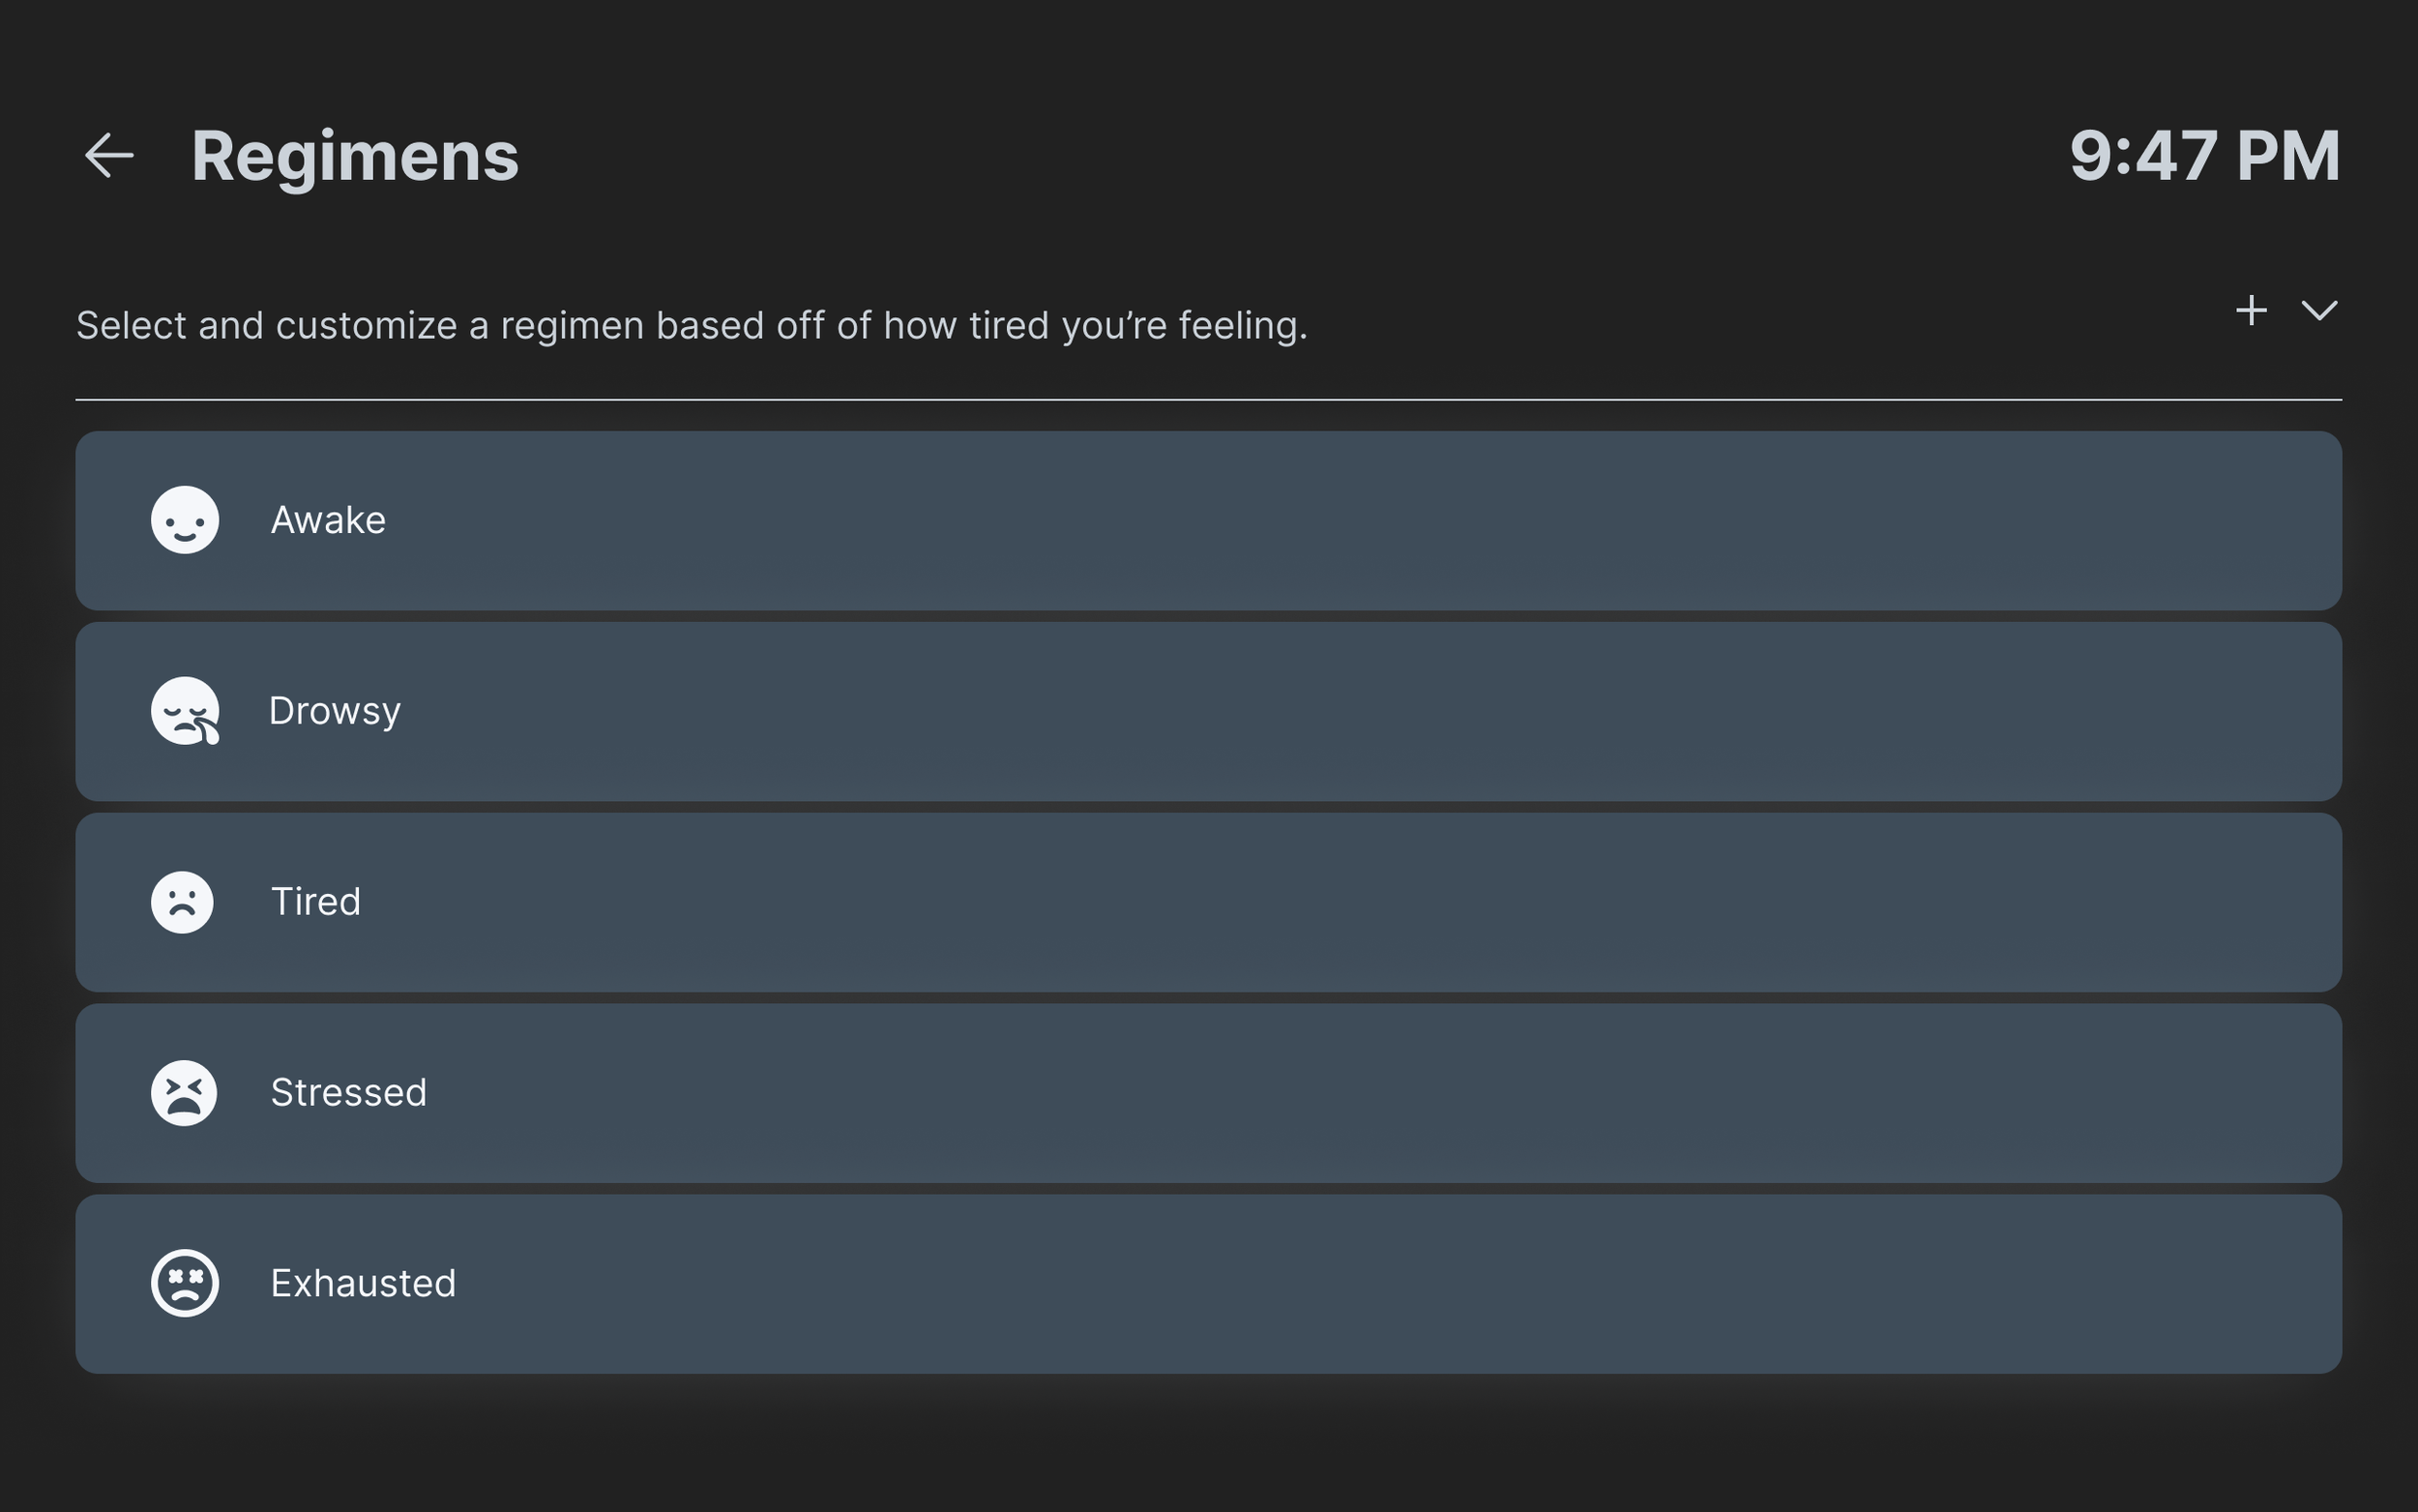Open the Stressed regimen card

point(1300,1093)
